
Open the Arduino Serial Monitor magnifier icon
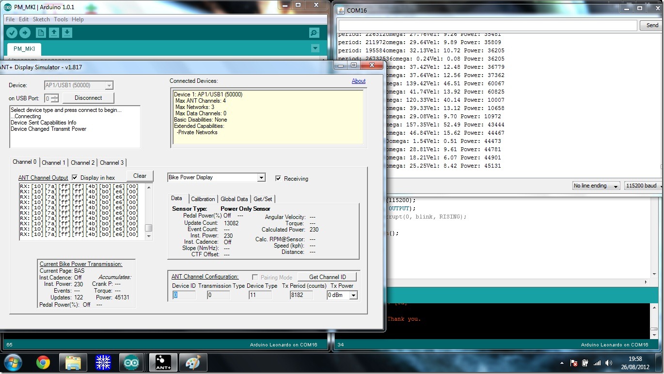[314, 32]
